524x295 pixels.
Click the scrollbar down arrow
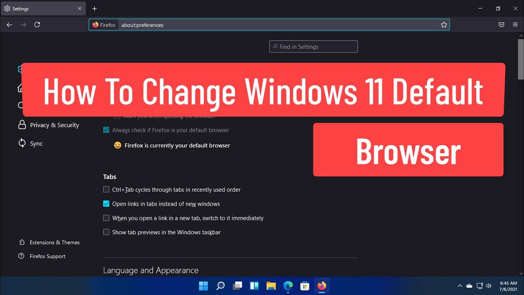(521, 273)
